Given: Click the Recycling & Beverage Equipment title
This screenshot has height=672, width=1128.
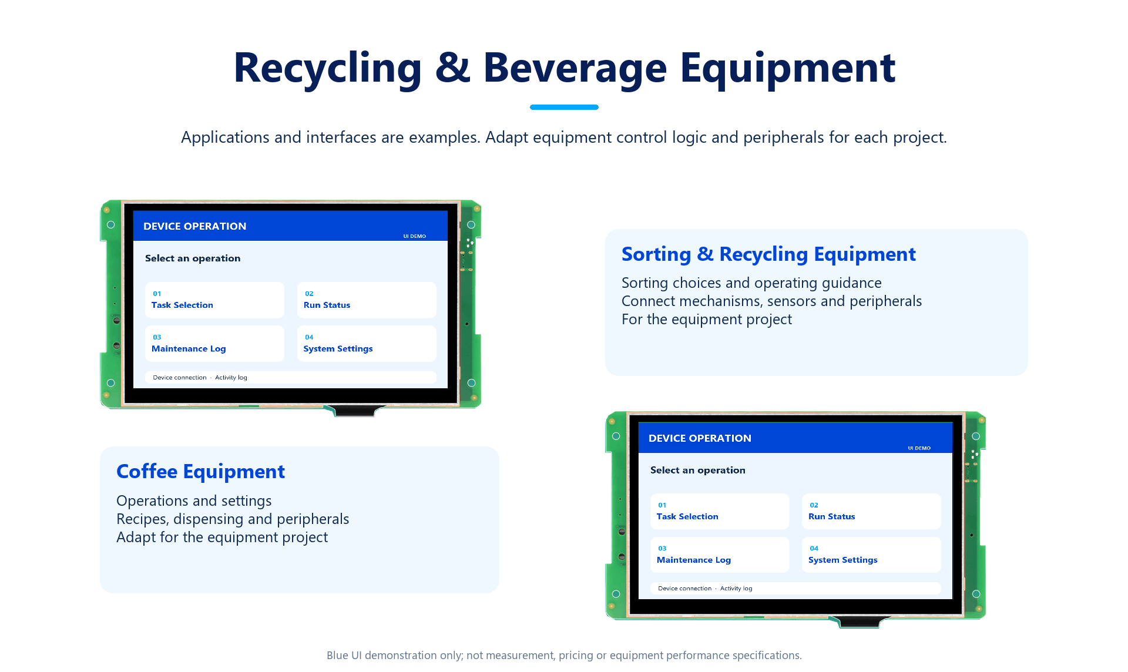Looking at the screenshot, I should tap(564, 69).
